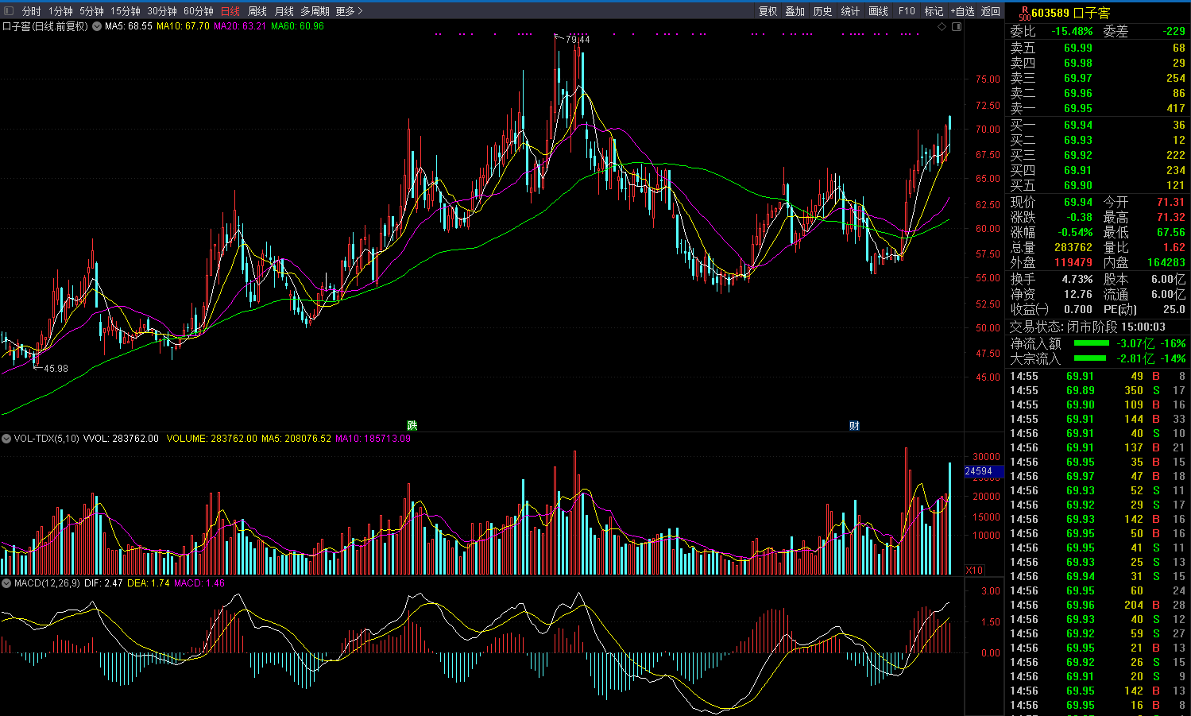1191x716 pixels.
Task: Click the 委比 value -15.48%
Action: coord(1072,31)
